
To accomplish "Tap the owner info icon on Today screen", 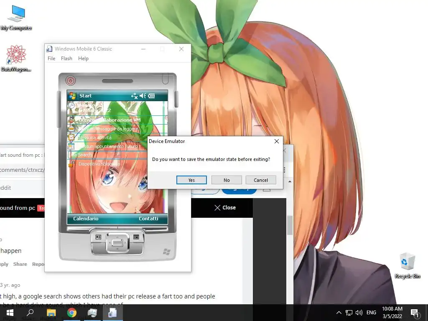I will click(x=71, y=120).
